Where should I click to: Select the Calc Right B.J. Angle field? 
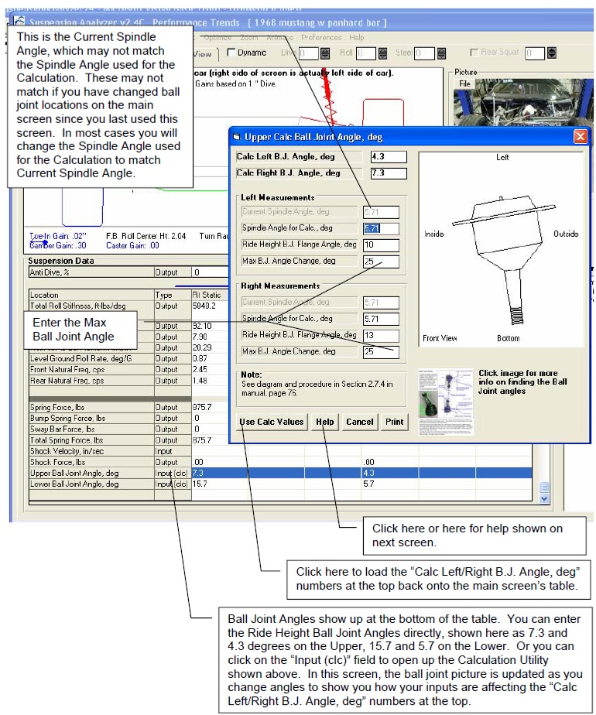click(x=389, y=173)
